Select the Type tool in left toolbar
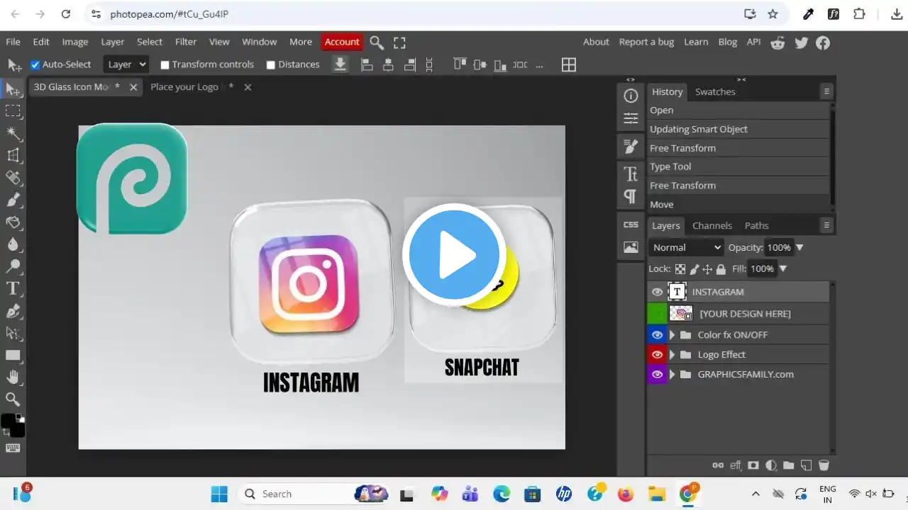The height and width of the screenshot is (510, 908). click(13, 288)
